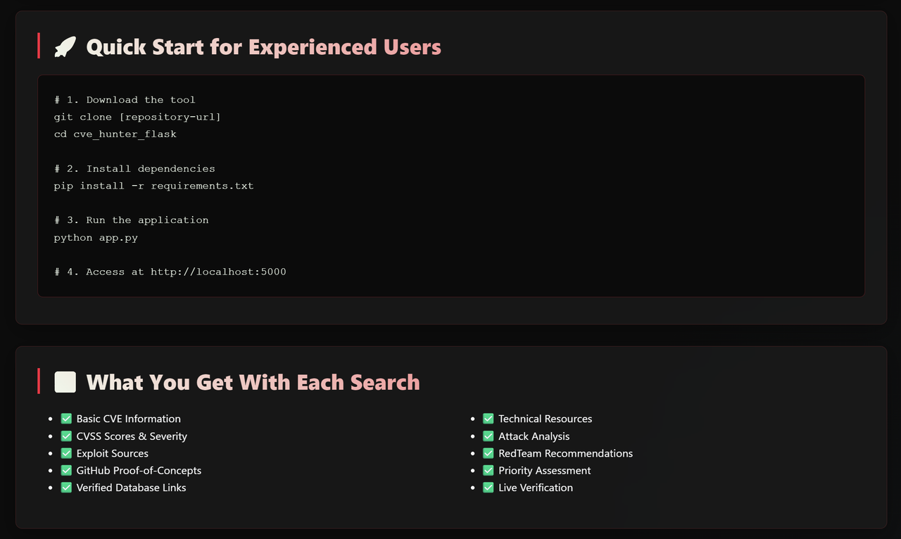Click the checkmark beside Technical Resources
Image resolution: width=901 pixels, height=539 pixels.
488,419
